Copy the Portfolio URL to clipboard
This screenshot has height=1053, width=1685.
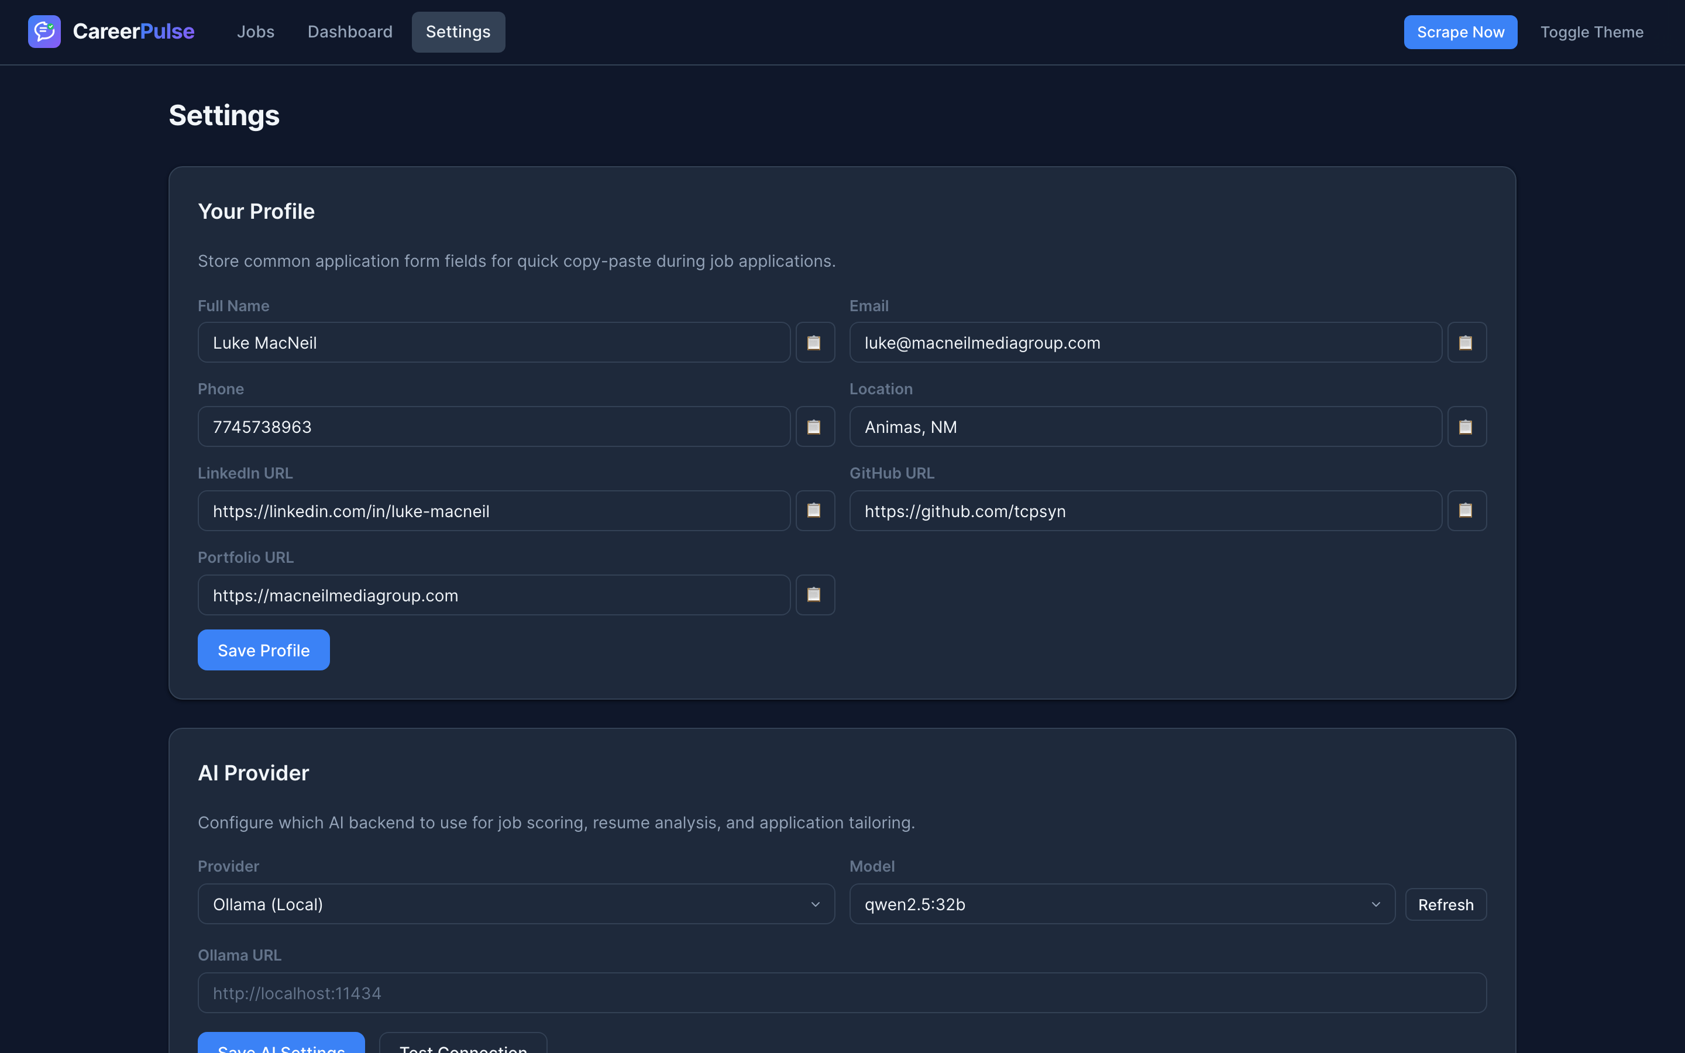(x=814, y=595)
